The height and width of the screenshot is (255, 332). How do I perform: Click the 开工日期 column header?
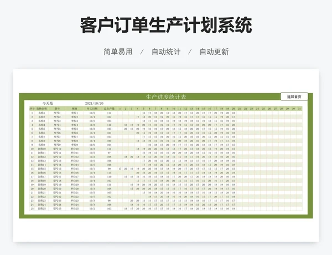(92, 109)
